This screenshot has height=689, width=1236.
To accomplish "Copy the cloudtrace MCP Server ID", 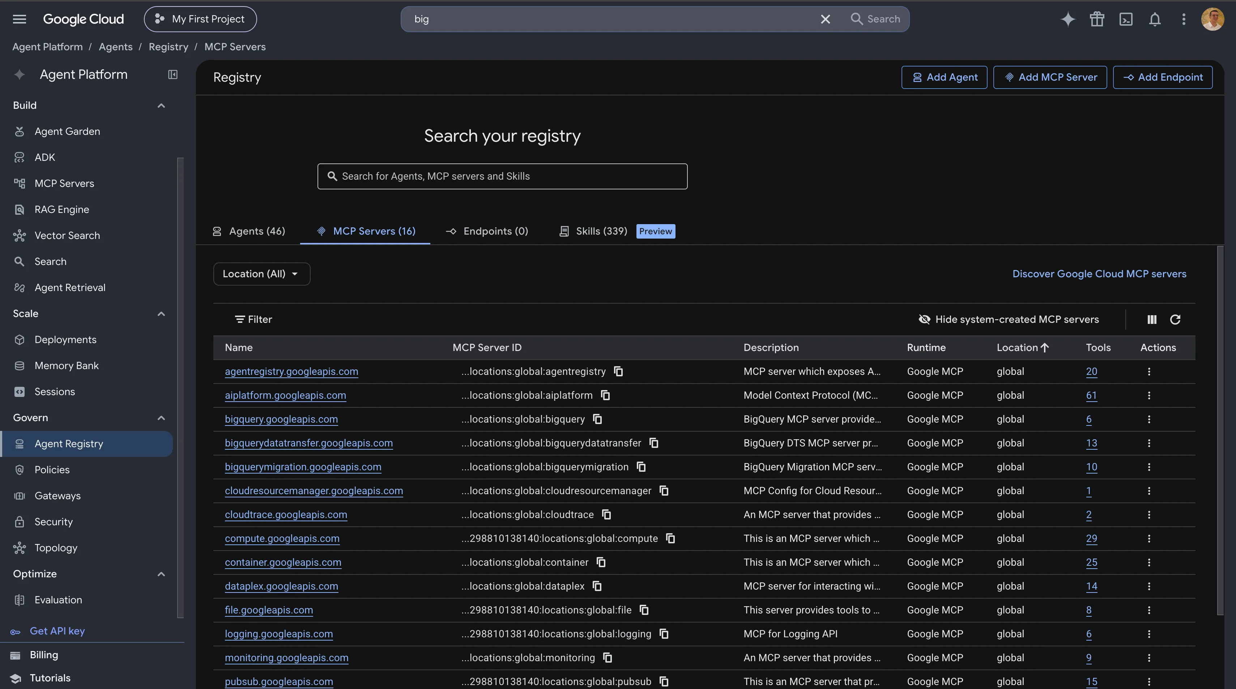I will (606, 514).
